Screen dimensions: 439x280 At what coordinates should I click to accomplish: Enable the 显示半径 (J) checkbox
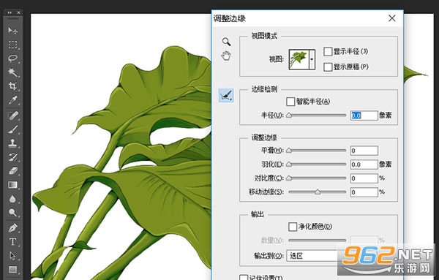pos(328,51)
